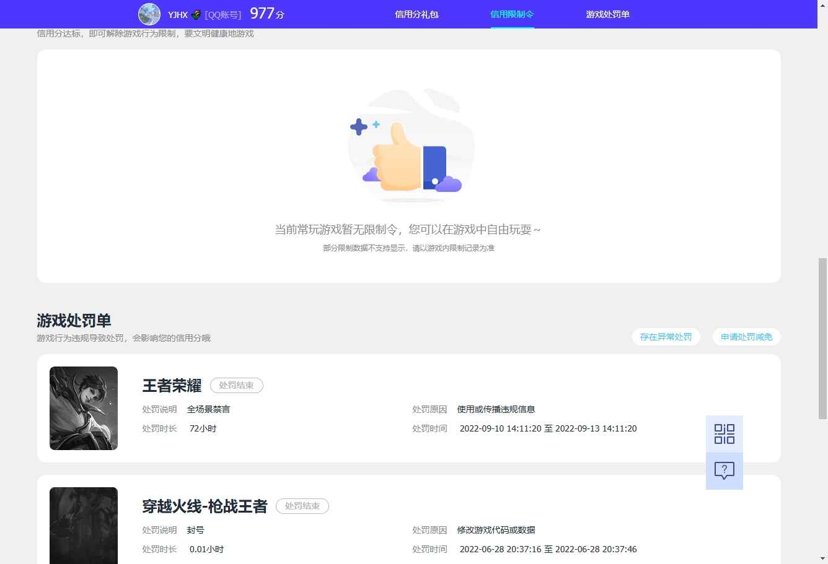This screenshot has width=828, height=564.
Task: Click the 游戏处罚单 section heading
Action: point(74,321)
